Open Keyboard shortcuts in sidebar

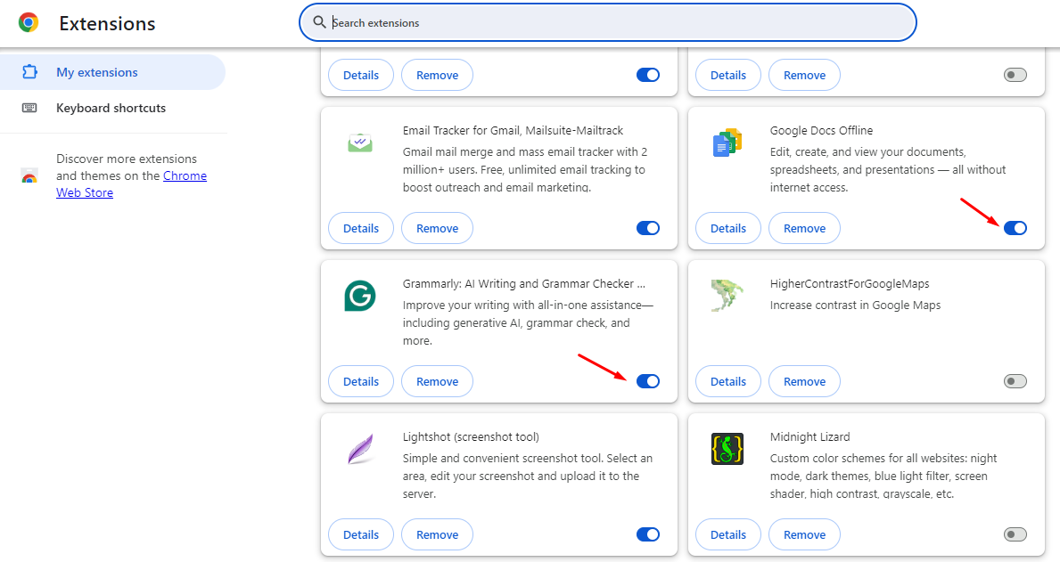(x=111, y=108)
